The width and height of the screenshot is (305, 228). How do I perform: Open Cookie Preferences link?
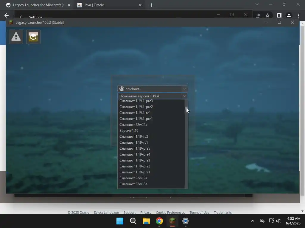coord(170,213)
